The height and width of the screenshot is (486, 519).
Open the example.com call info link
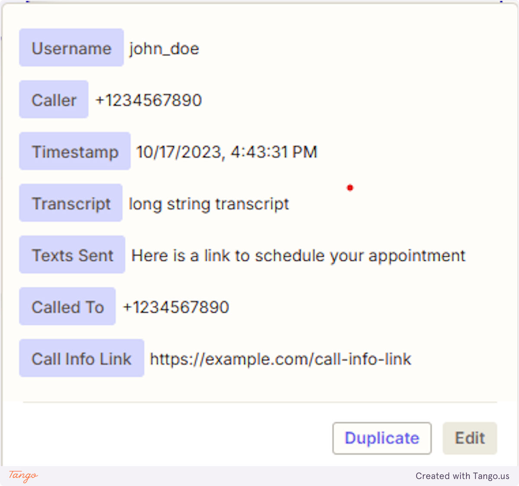coord(280,358)
